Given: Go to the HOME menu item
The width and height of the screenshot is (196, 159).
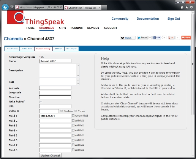Looking at the screenshot, I should pyautogui.click(x=30, y=28).
